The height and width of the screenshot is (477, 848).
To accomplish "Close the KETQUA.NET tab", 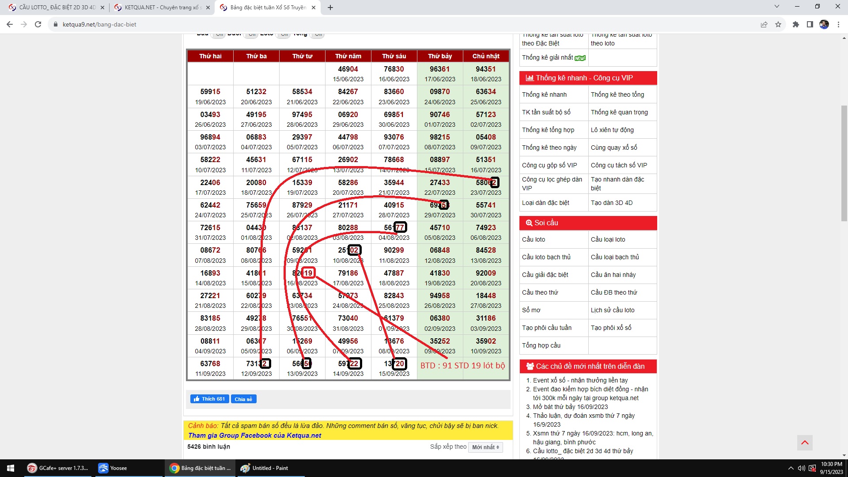I will 208,8.
